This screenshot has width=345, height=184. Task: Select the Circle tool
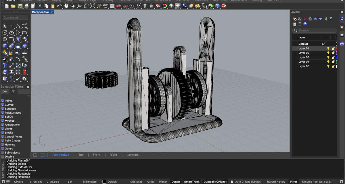[x=5, y=33]
